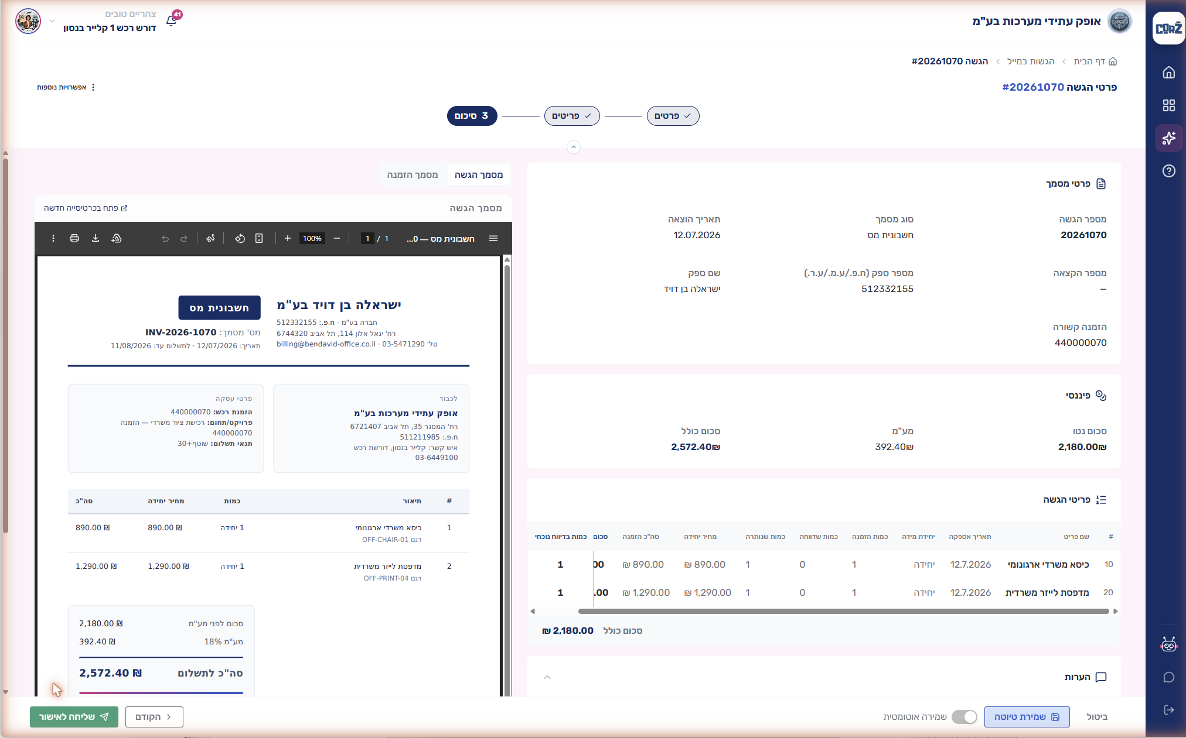Collapse the stepper header section
Viewport: 1186px width, 738px height.
574,147
